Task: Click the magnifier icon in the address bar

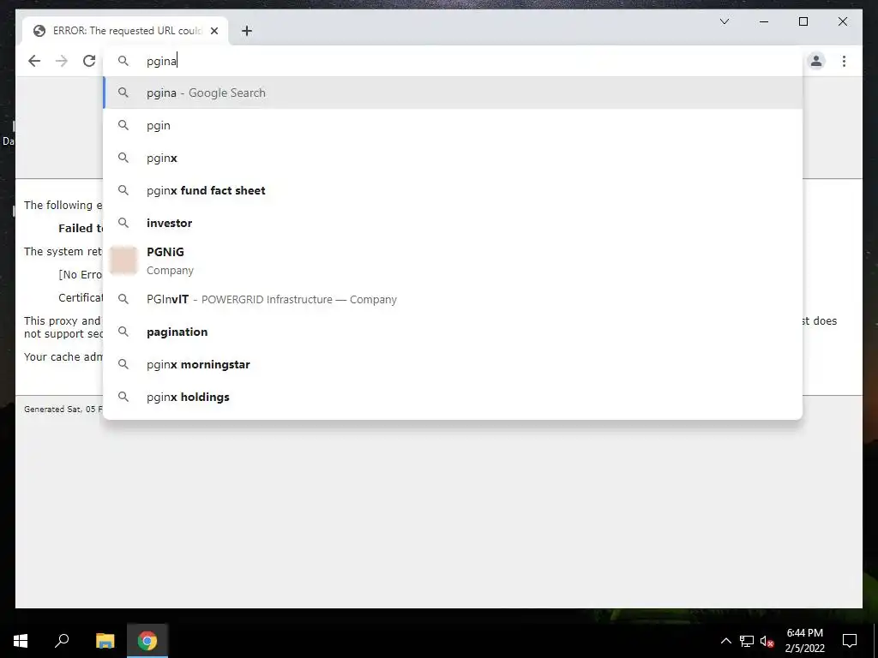Action: pyautogui.click(x=123, y=61)
